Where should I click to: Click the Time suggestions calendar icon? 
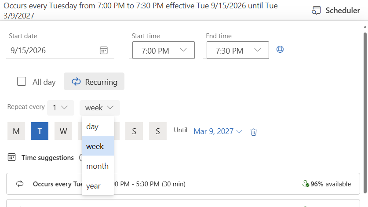(12, 157)
